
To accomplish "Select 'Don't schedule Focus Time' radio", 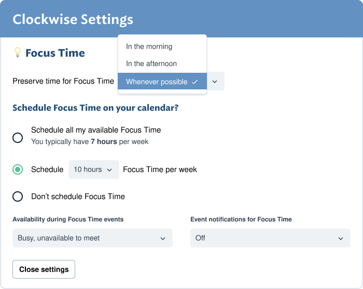I will tap(18, 196).
